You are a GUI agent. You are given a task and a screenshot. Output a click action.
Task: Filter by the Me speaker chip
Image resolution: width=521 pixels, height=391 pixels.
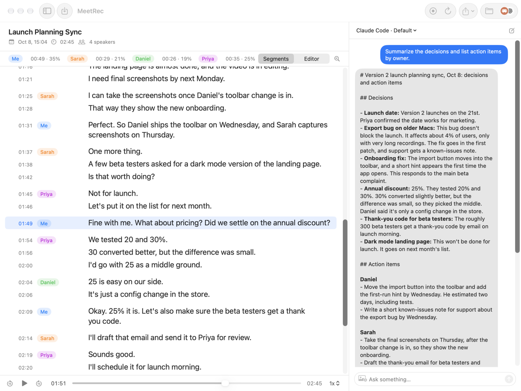(x=15, y=59)
